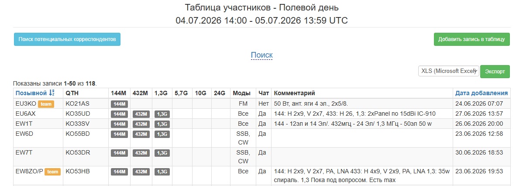The width and height of the screenshot is (516, 186).
Task: Click the EW7T callsign cell
Action: [38, 157]
